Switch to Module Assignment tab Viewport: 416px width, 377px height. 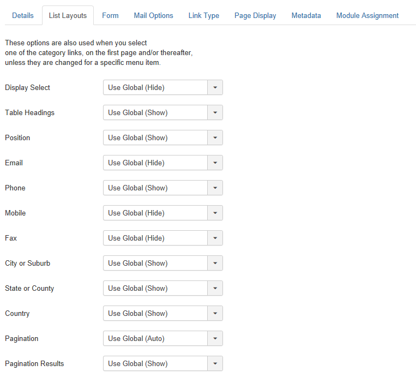point(367,15)
